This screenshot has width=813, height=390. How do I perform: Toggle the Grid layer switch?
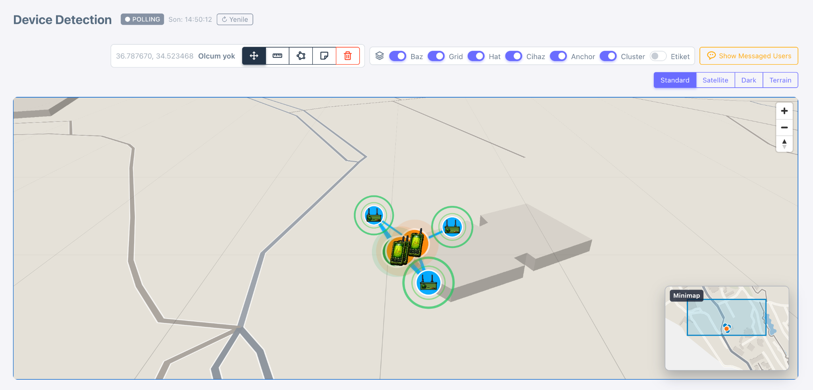(436, 56)
